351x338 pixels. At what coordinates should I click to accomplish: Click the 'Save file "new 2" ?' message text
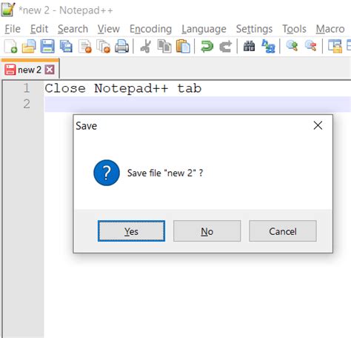(x=165, y=173)
